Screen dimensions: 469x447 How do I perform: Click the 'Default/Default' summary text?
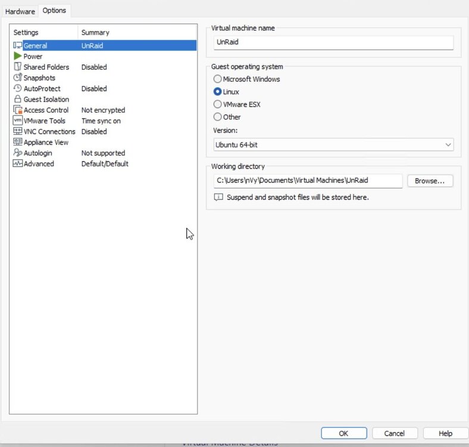pyautogui.click(x=105, y=163)
